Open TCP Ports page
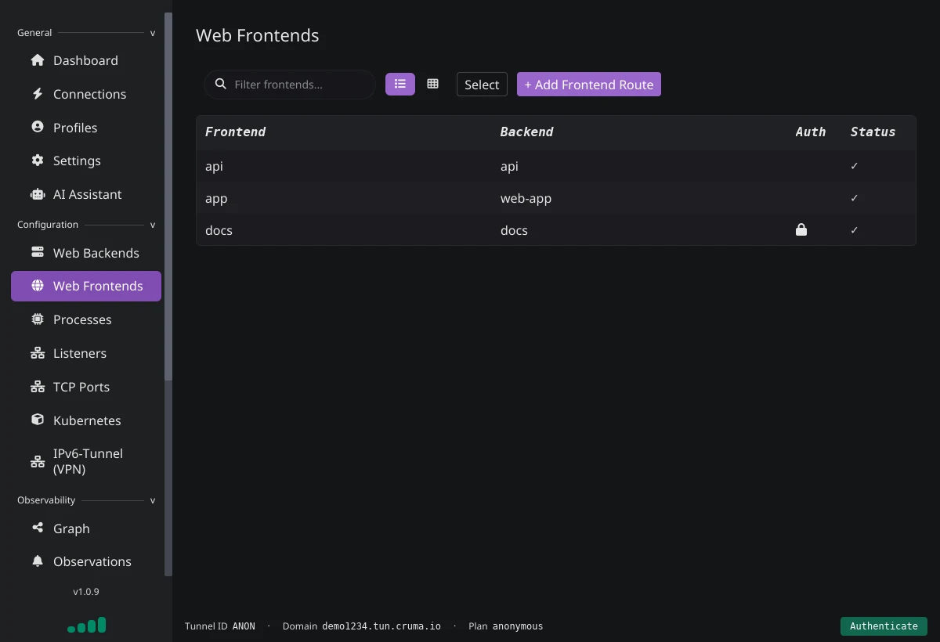The height and width of the screenshot is (642, 940). (86, 387)
